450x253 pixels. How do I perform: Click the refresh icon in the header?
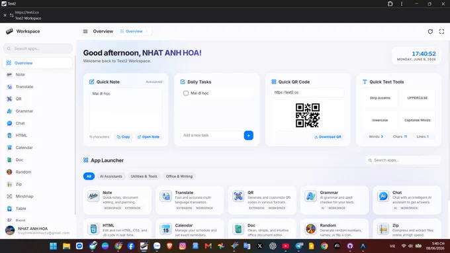tap(430, 31)
